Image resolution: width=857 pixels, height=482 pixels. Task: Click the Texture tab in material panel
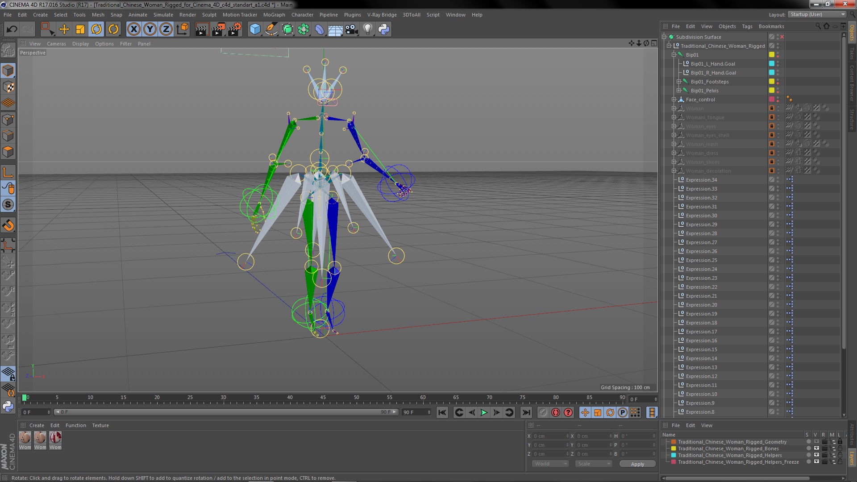pos(100,425)
